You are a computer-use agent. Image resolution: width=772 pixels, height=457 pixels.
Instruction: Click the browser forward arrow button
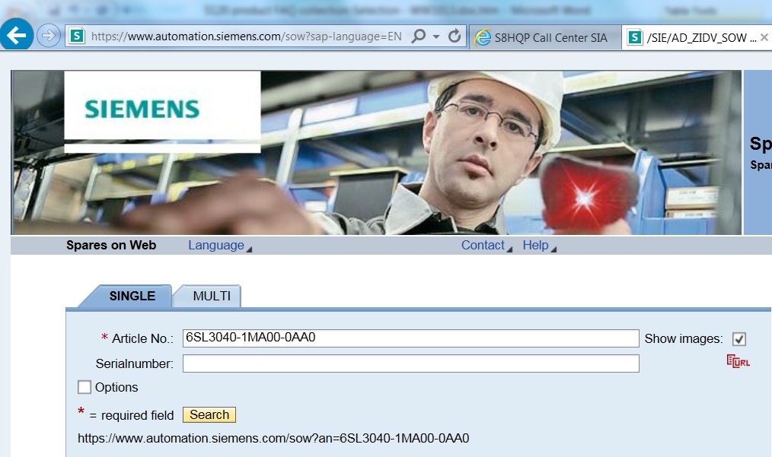tap(48, 36)
